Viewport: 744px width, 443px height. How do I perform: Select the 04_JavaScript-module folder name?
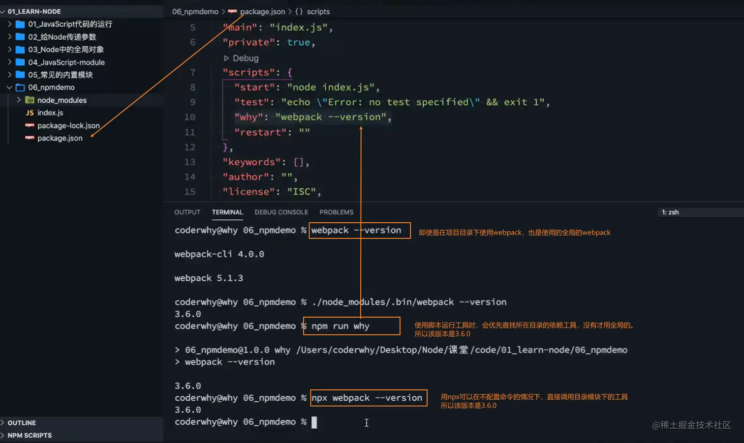(x=66, y=62)
